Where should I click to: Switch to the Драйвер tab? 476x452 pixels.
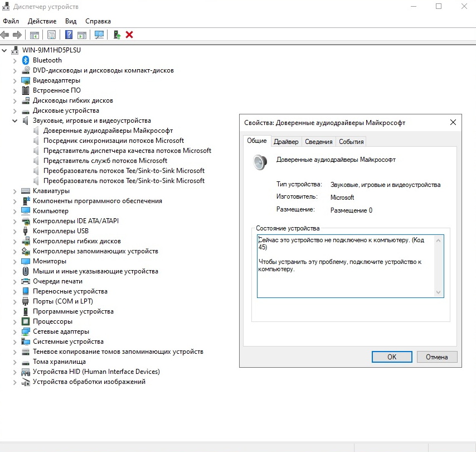point(286,142)
